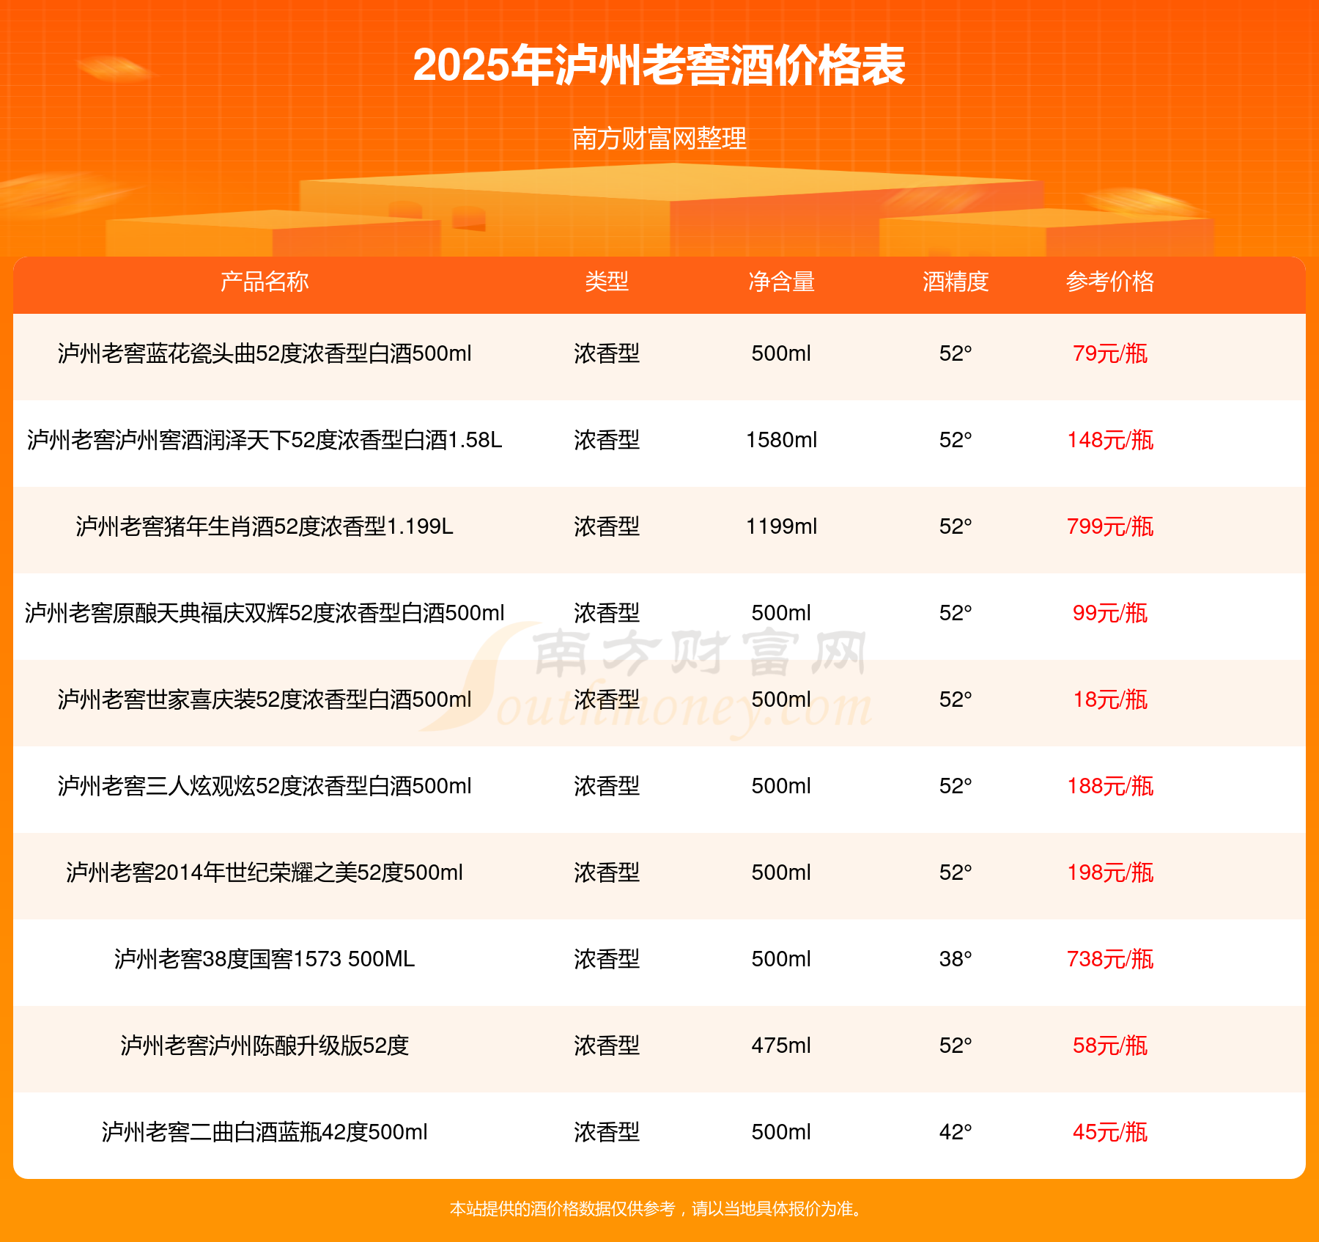Select the price 738元/瓶
Screen dimensions: 1319x1242
pos(1110,959)
